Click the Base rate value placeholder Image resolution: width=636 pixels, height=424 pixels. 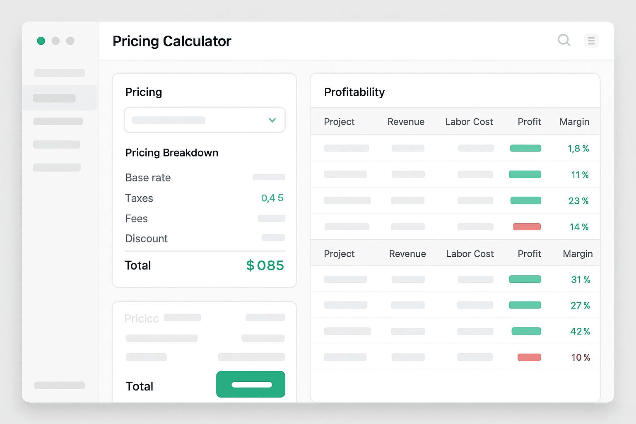[x=268, y=177]
